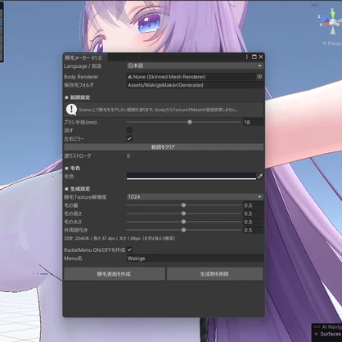Click the 範囲をクリア button
Viewport: 342px width, 342px height.
tap(164, 147)
